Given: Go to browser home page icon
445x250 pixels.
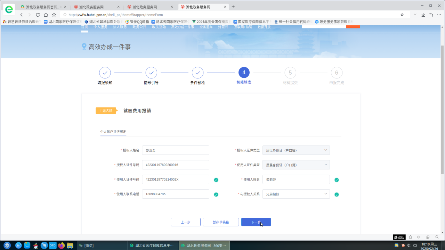Looking at the screenshot, I should [x=46, y=15].
